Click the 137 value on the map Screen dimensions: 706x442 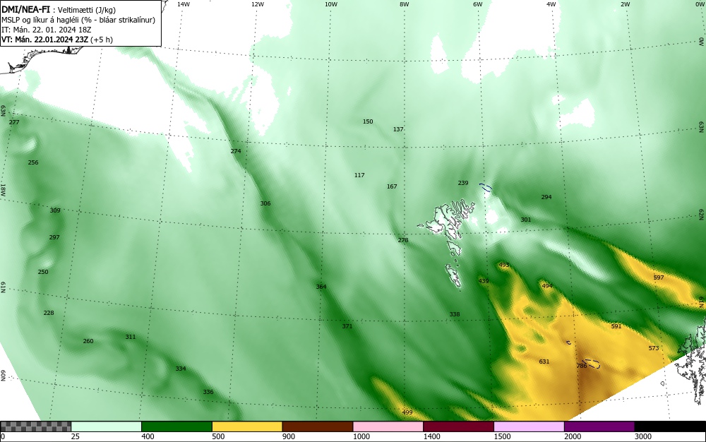[398, 129]
